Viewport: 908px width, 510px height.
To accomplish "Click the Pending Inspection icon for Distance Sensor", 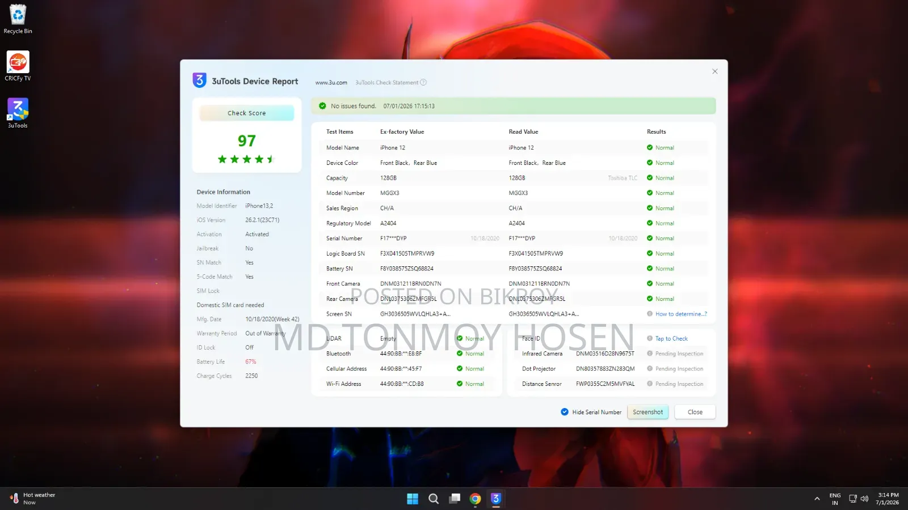I will (650, 384).
